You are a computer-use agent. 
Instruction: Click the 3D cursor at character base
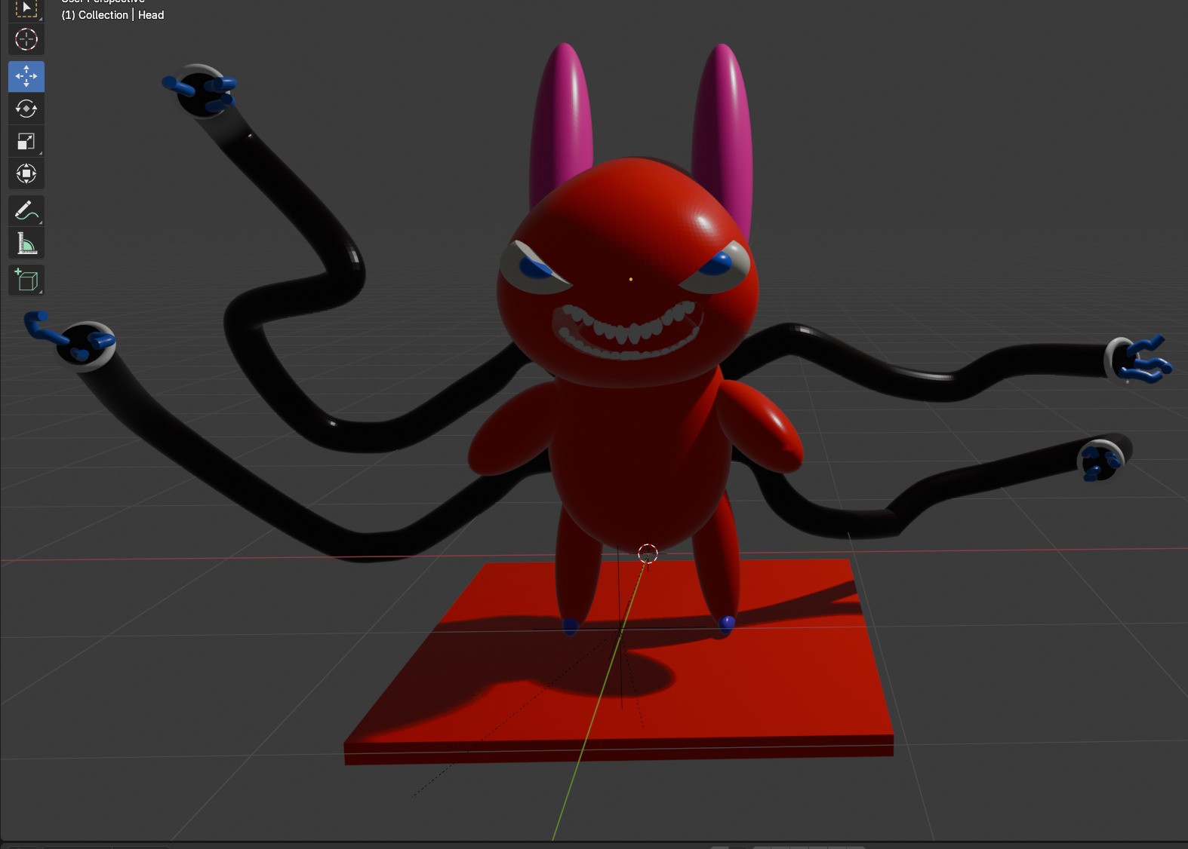pos(648,554)
